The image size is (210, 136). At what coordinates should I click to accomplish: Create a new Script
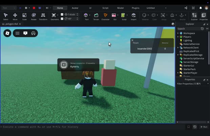(123, 17)
